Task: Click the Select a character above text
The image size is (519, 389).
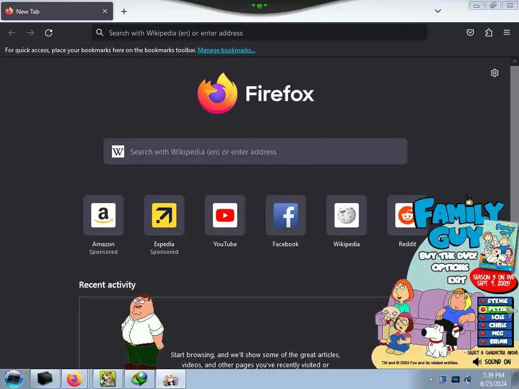Action: point(492,353)
